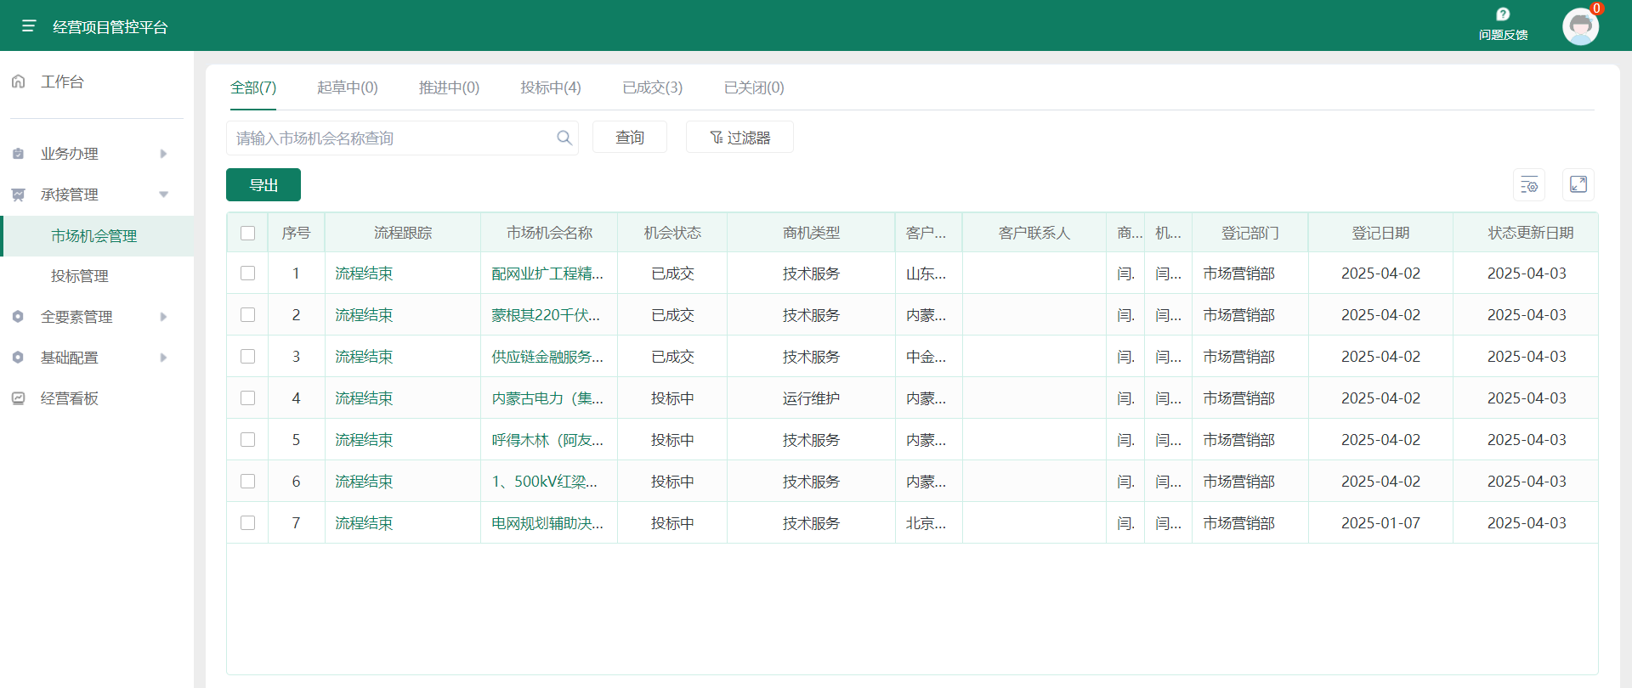The image size is (1632, 688).
Task: Click 流程结束 link in row 7
Action: (364, 523)
